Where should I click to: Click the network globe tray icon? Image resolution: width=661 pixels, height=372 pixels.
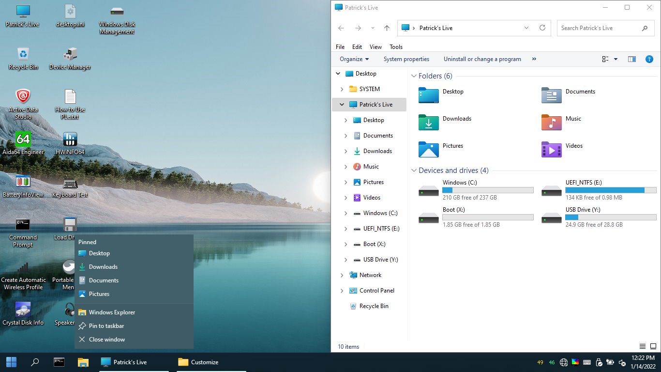(564, 362)
